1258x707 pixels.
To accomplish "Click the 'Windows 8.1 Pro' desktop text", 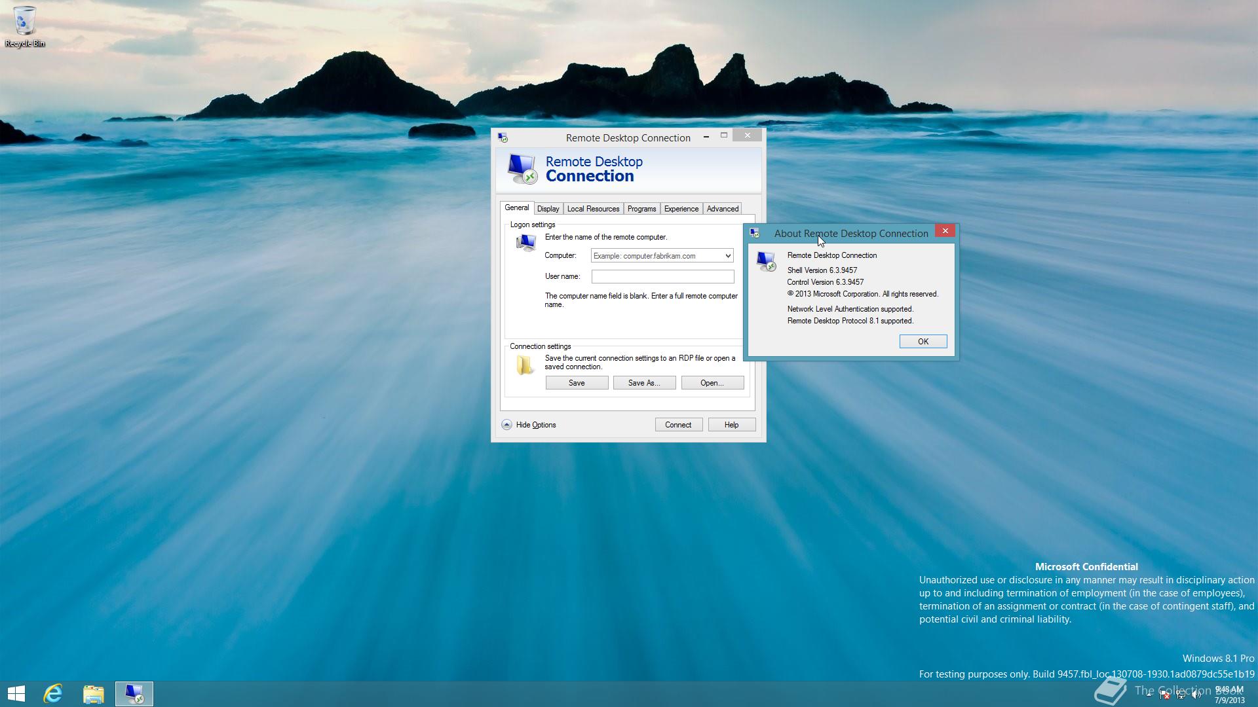I will [x=1218, y=659].
